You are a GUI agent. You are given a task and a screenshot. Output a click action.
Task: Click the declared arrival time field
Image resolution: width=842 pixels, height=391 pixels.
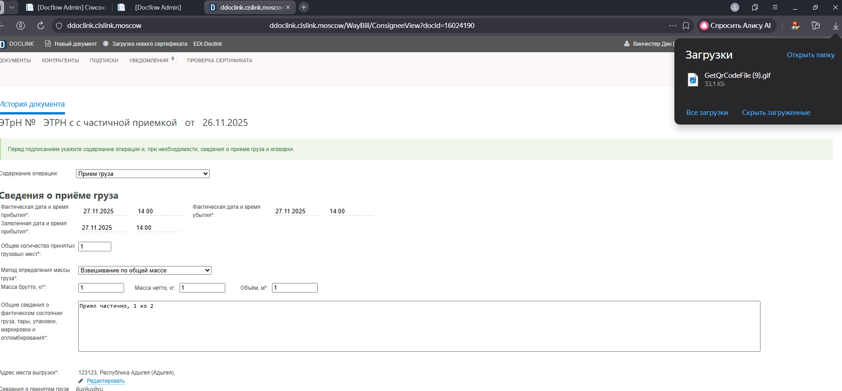(x=158, y=228)
